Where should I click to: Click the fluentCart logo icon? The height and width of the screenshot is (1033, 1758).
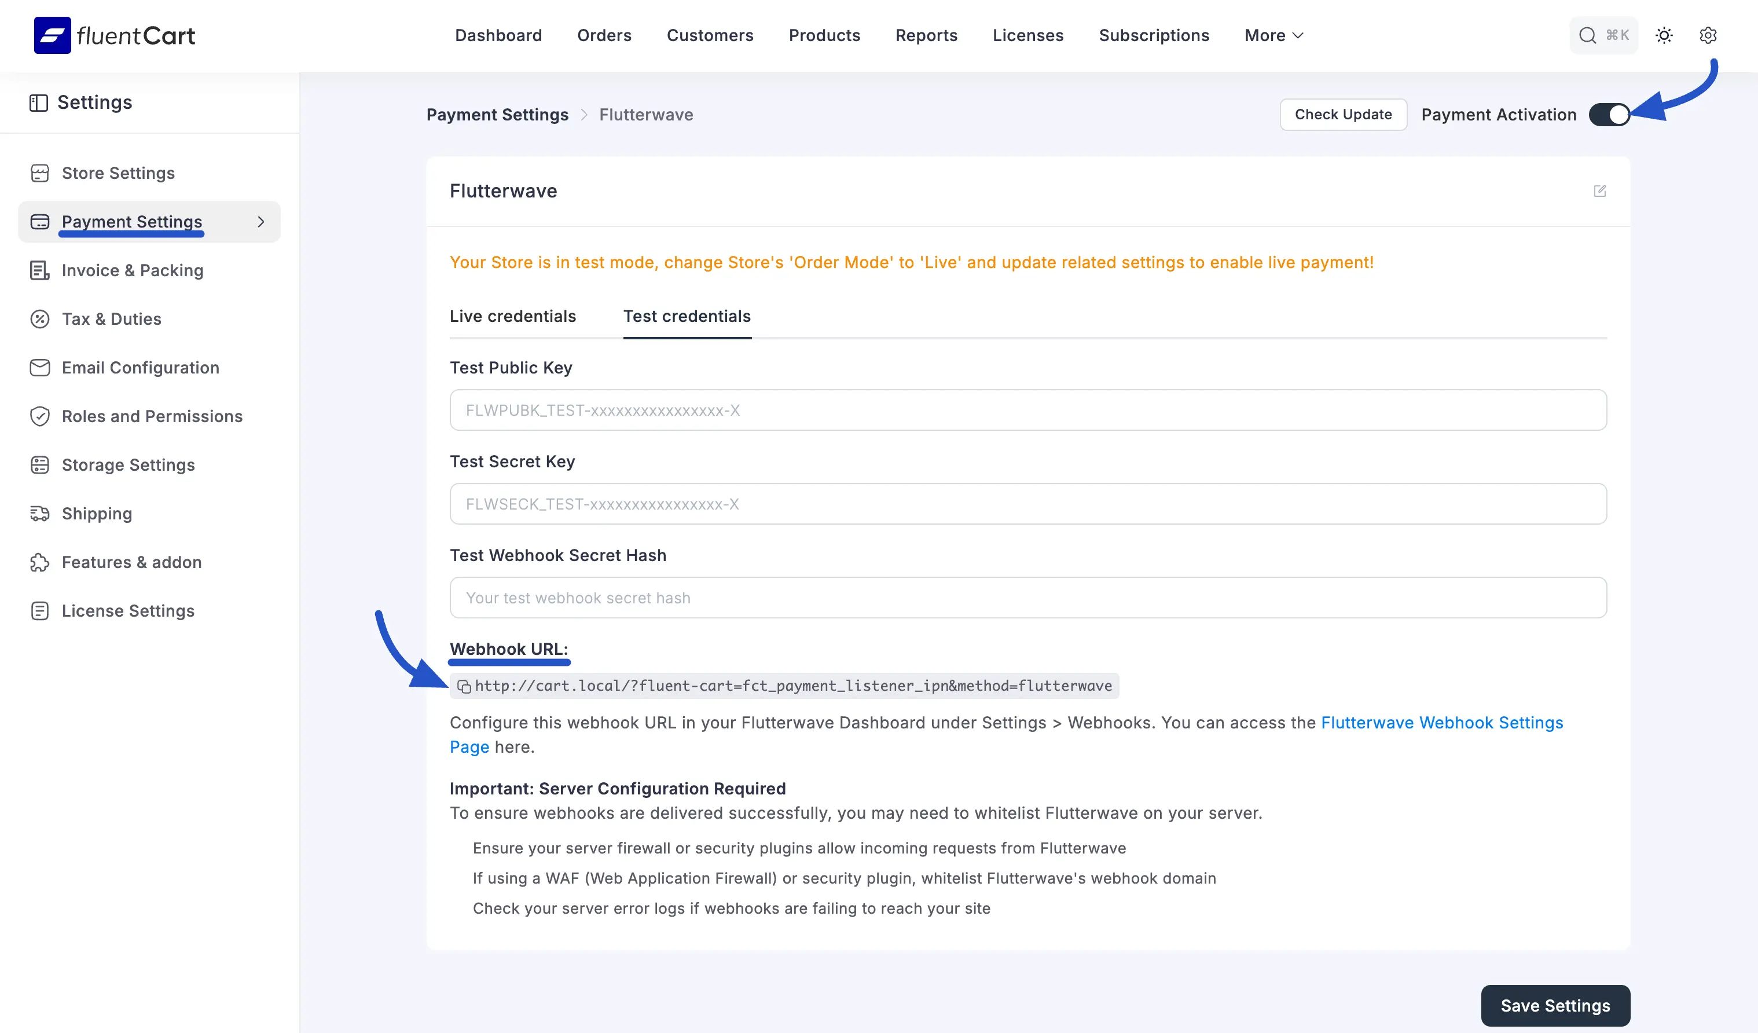point(52,35)
